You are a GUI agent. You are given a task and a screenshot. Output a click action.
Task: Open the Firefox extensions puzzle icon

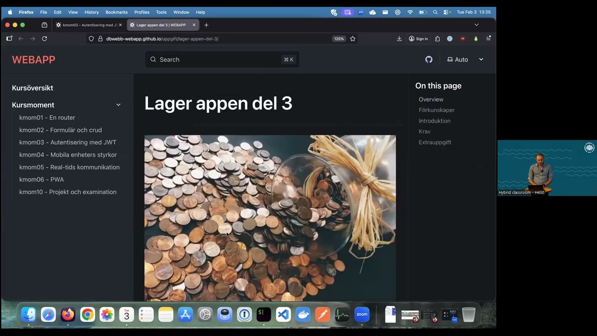(437, 39)
